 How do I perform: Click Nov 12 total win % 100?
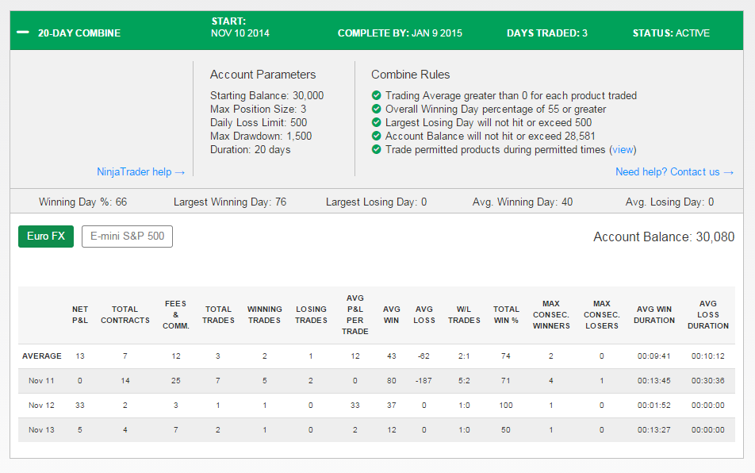[x=506, y=405]
